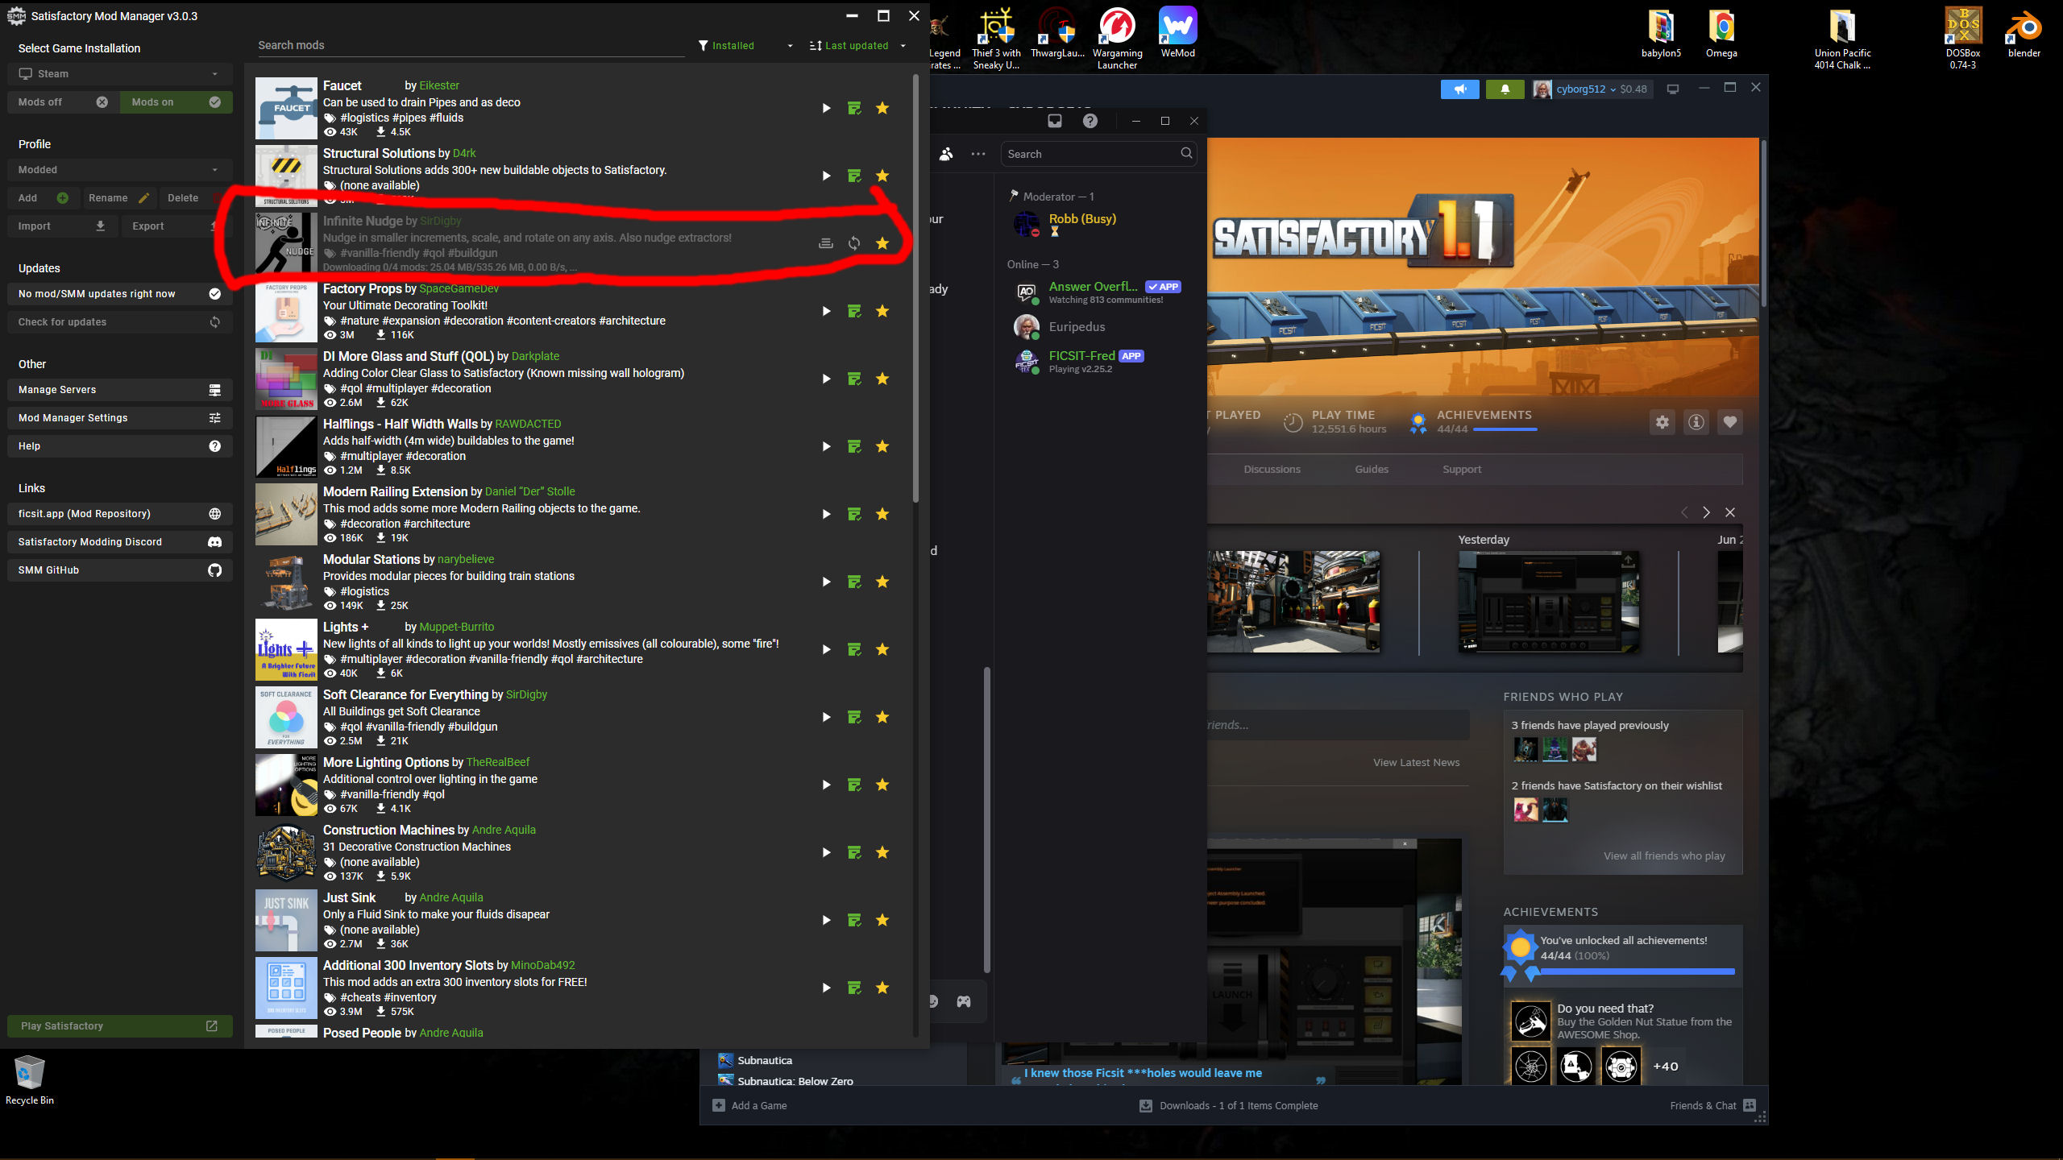Viewport: 2063px width, 1160px height.
Task: Show Discord member list icon
Action: coord(946,154)
